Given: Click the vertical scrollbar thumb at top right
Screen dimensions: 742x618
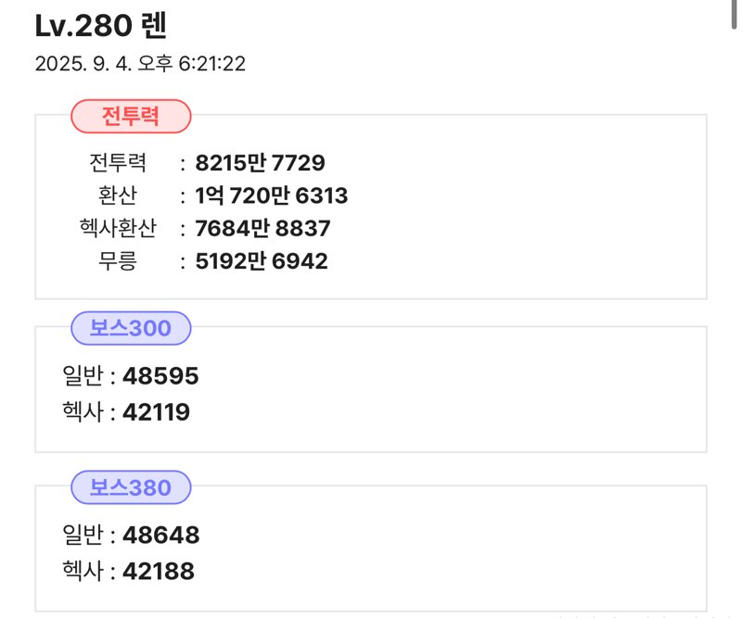Looking at the screenshot, I should (x=734, y=14).
